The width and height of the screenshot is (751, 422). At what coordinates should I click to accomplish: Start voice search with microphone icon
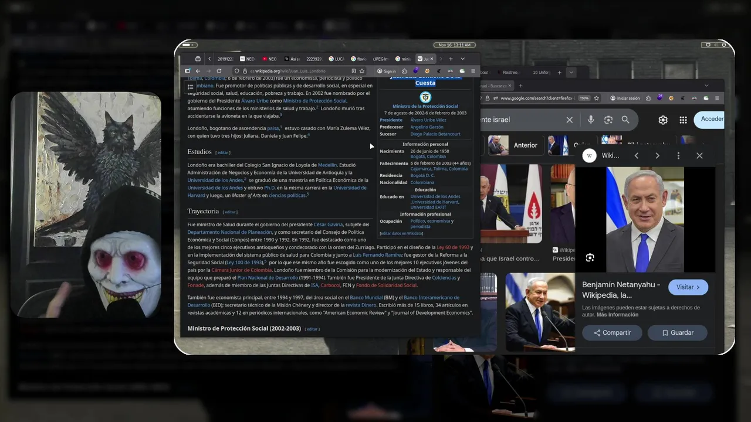[x=590, y=120]
